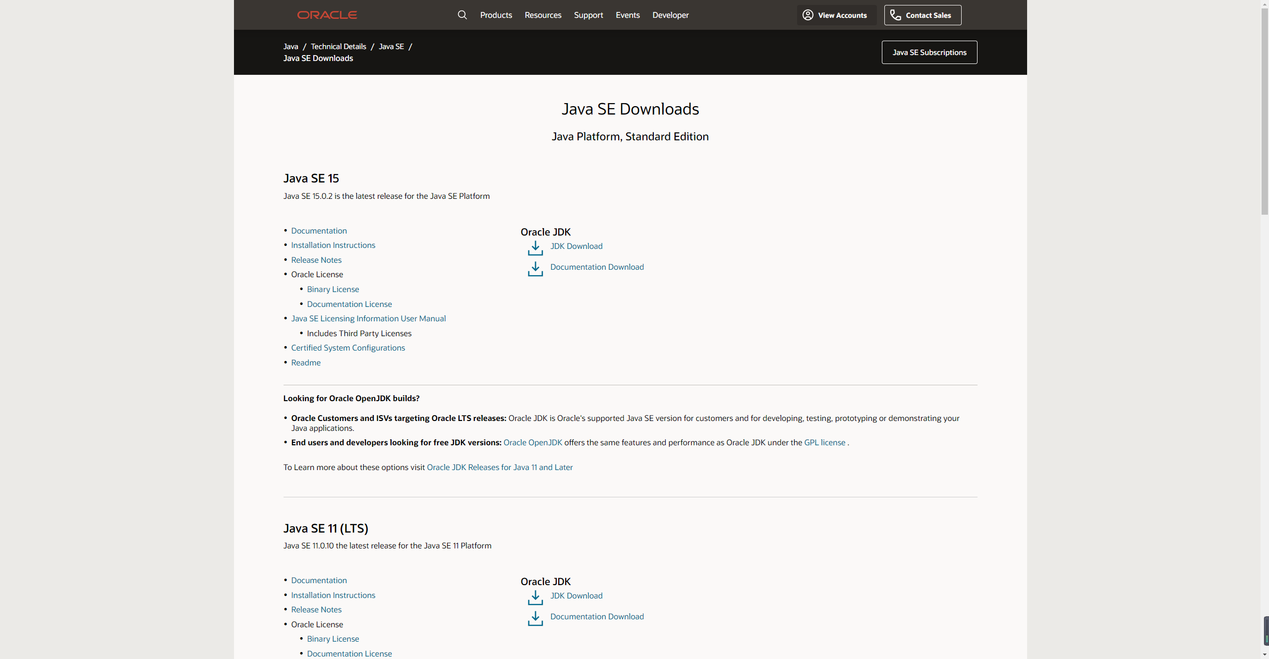Click View Accounts button text
This screenshot has height=659, width=1269.
coord(842,15)
